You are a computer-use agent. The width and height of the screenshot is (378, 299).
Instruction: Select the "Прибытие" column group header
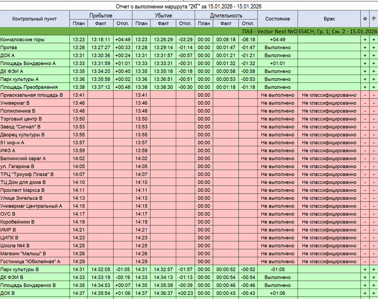click(101, 16)
